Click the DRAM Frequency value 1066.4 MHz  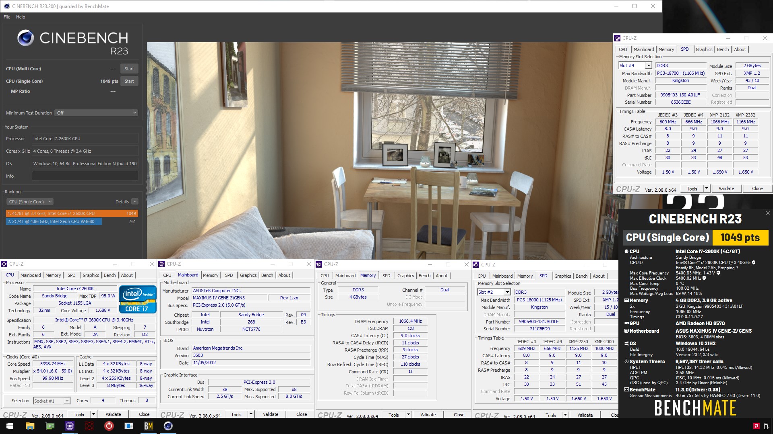pos(410,321)
